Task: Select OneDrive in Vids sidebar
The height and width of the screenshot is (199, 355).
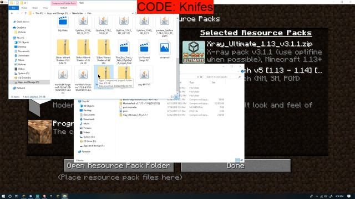Action: pos(21,28)
